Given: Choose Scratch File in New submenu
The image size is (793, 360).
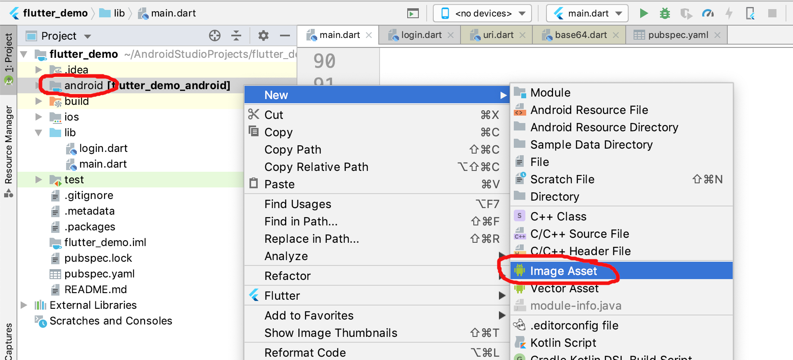Looking at the screenshot, I should 622,179.
